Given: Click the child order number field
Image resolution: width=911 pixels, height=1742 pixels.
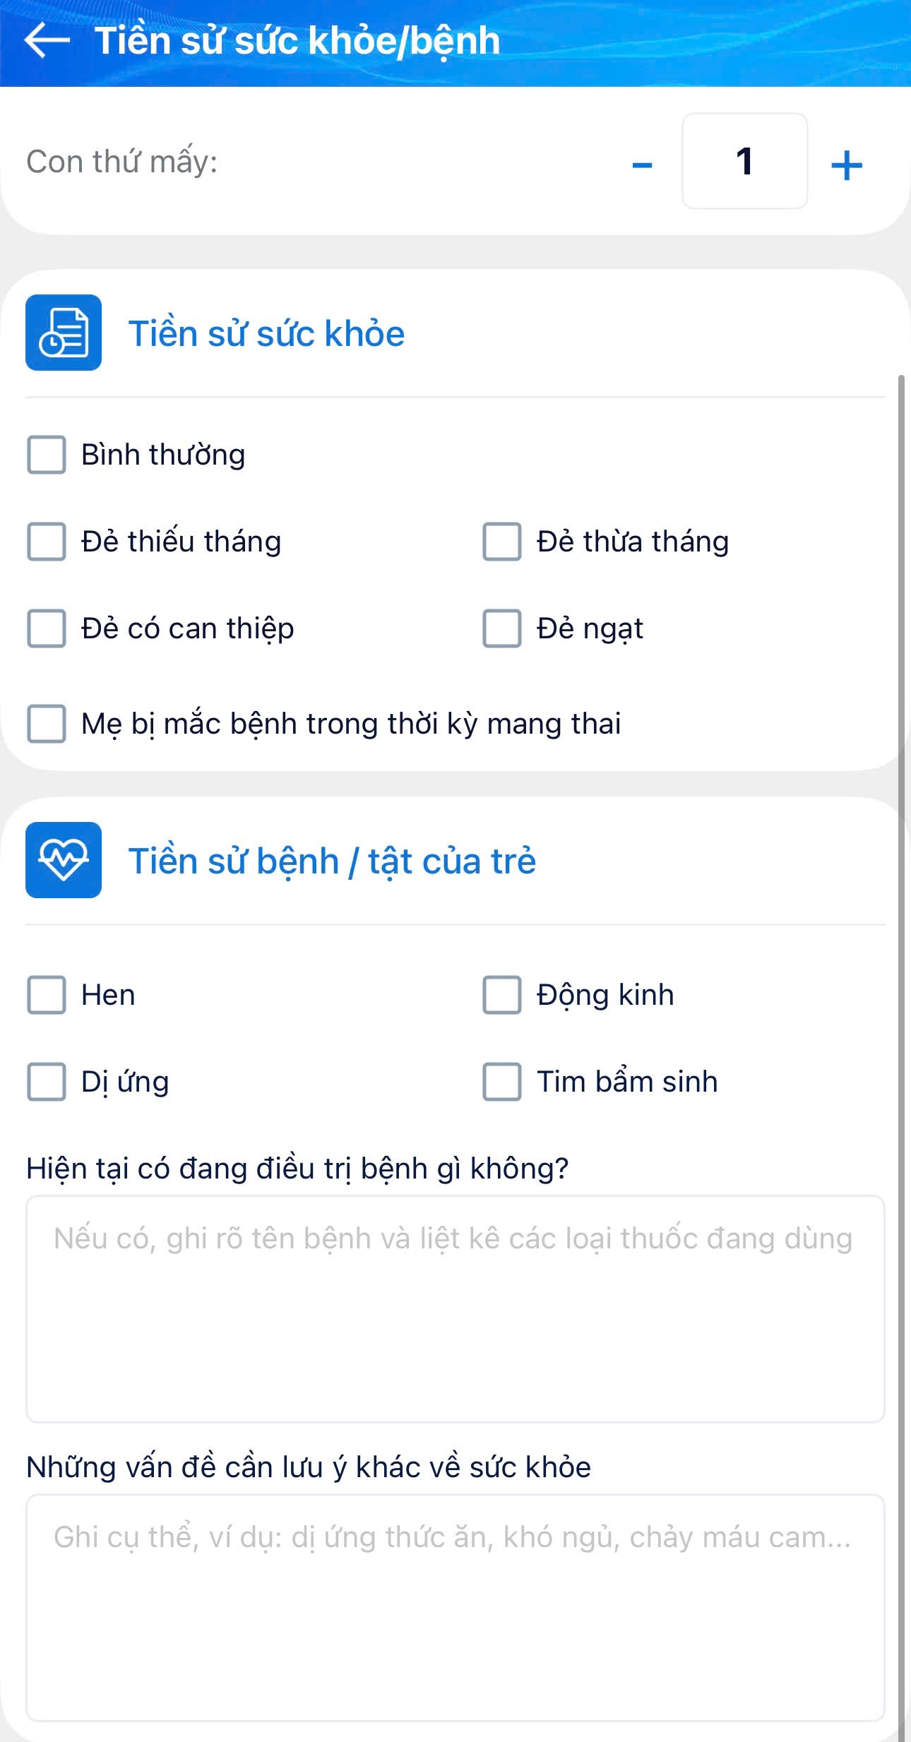Looking at the screenshot, I should click(744, 161).
